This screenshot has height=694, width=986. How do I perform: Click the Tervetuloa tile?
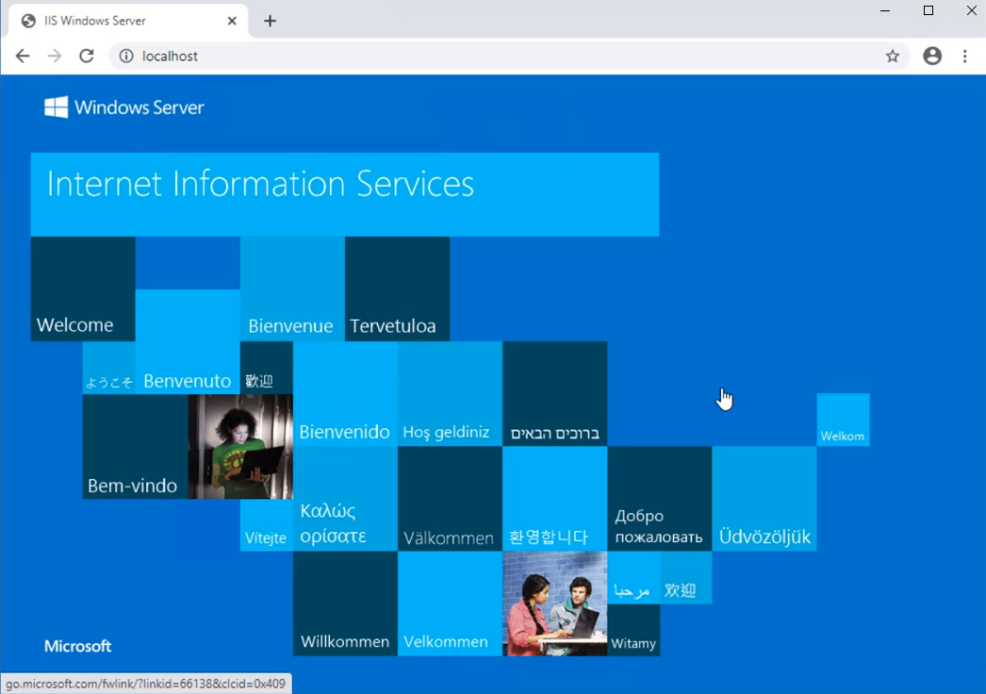(x=398, y=289)
